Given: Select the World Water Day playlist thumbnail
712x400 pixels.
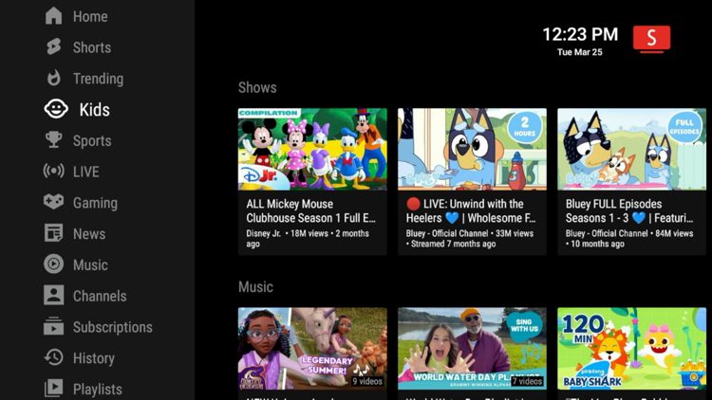Looking at the screenshot, I should 472,348.
